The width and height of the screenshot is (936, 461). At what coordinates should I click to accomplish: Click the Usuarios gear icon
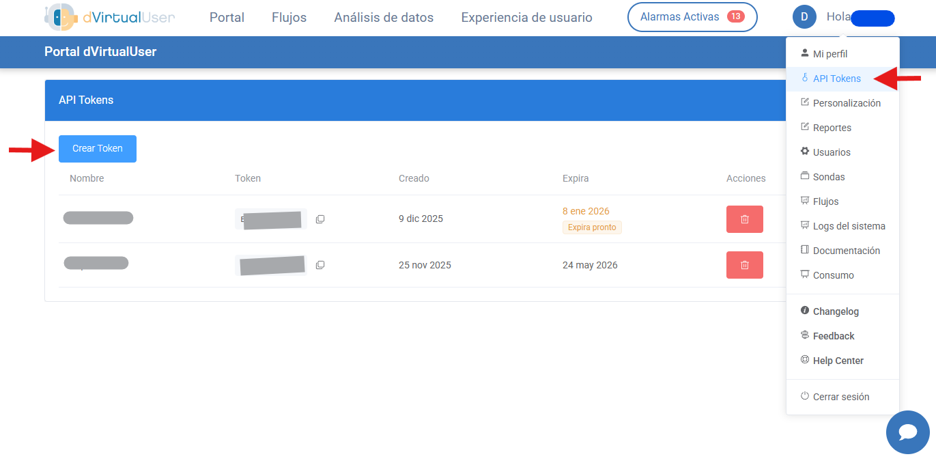click(x=805, y=152)
